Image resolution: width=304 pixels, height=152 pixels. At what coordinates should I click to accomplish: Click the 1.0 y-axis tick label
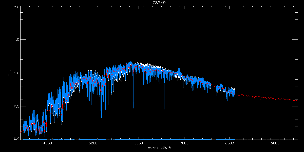point(16,73)
